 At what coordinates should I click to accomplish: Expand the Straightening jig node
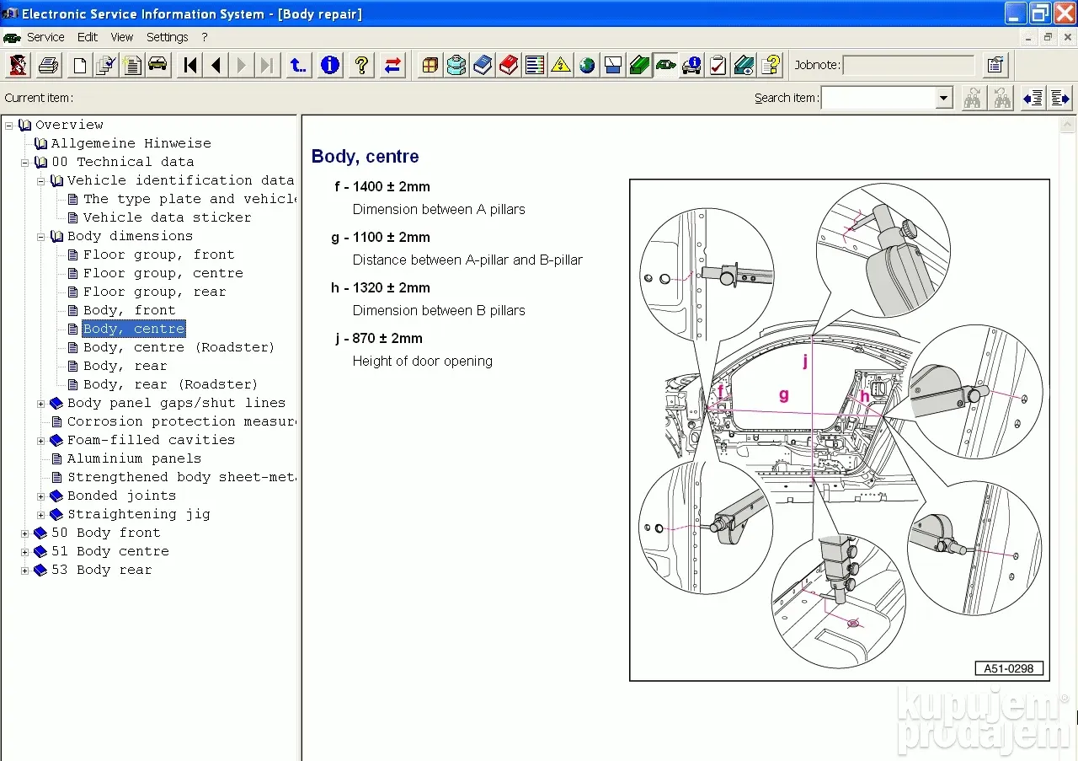tap(40, 514)
